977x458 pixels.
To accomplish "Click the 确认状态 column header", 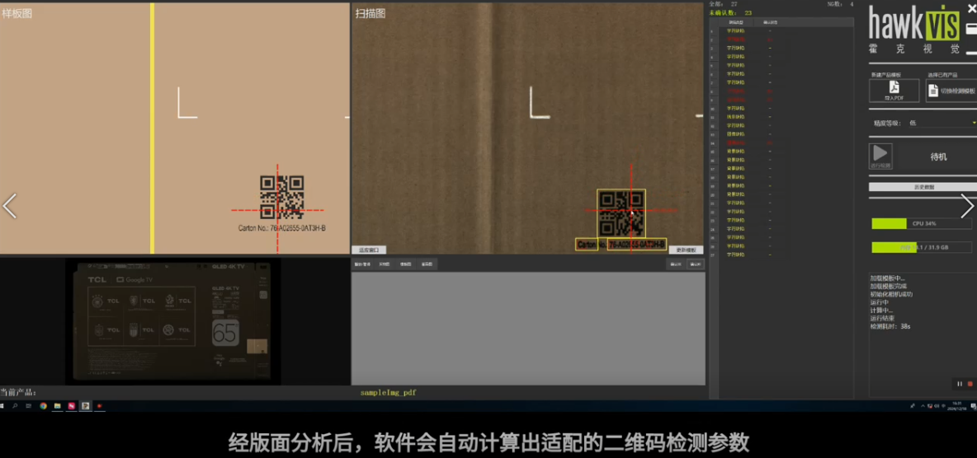I will point(770,22).
